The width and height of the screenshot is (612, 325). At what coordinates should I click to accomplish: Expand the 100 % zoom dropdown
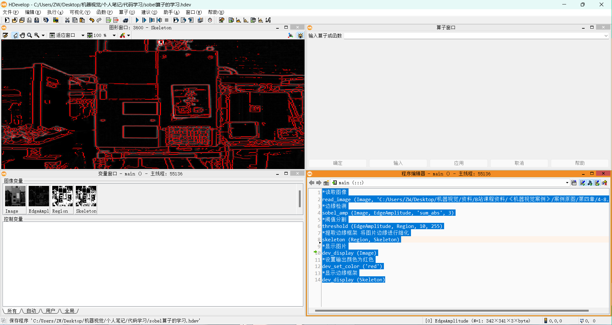coord(114,35)
